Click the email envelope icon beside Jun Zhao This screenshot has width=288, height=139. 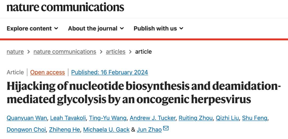tap(166, 129)
